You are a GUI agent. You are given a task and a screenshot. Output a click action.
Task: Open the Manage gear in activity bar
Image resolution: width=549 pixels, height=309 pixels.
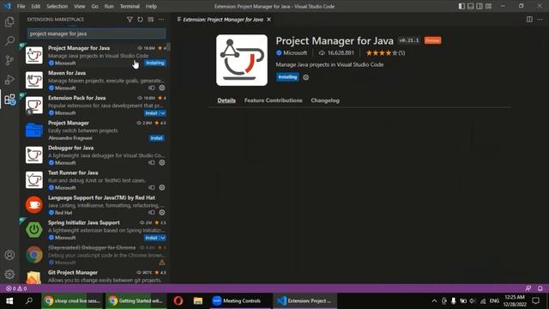point(9,274)
